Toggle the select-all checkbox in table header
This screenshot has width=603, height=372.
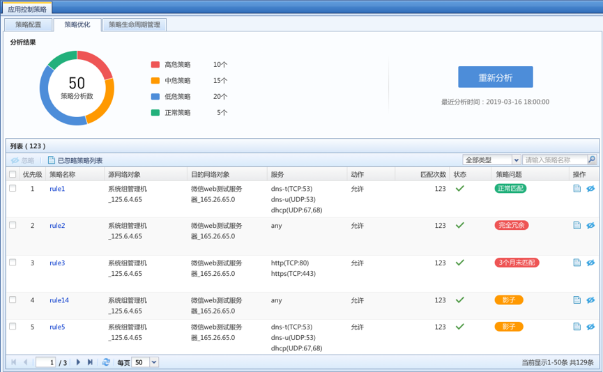click(13, 174)
